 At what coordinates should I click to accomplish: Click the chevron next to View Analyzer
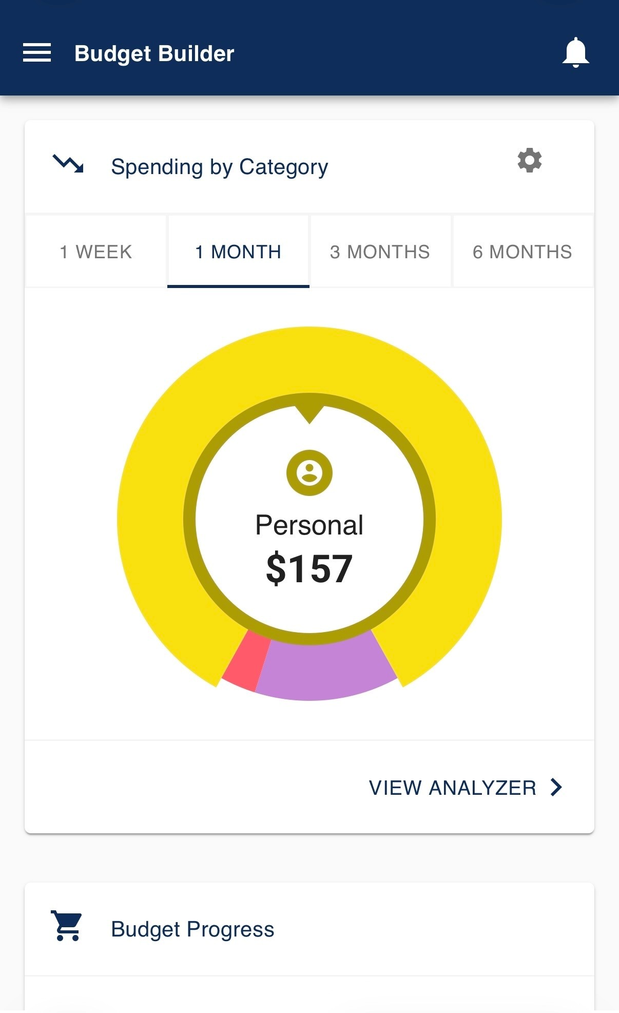556,787
